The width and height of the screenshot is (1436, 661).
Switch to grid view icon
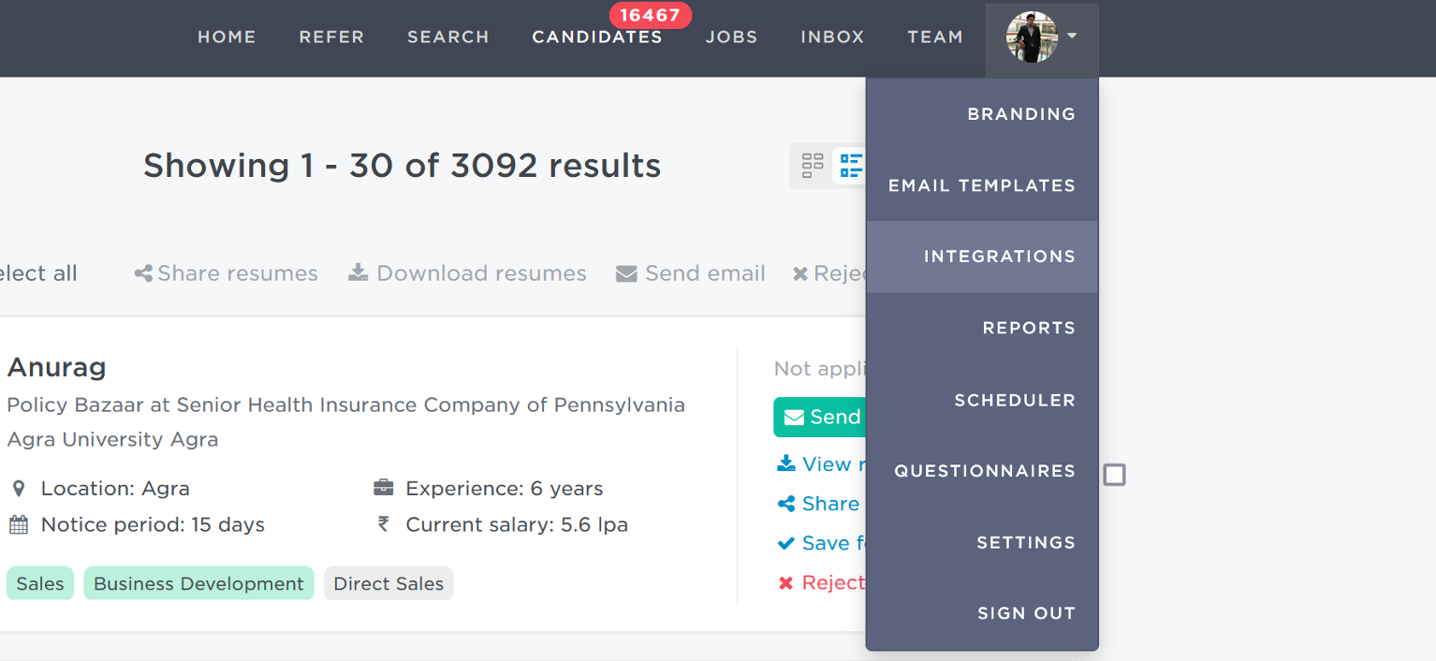click(812, 166)
